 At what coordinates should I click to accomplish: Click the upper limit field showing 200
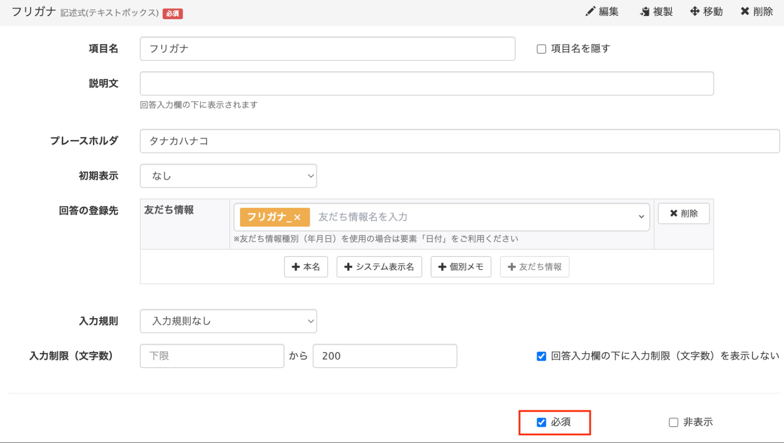(x=384, y=356)
